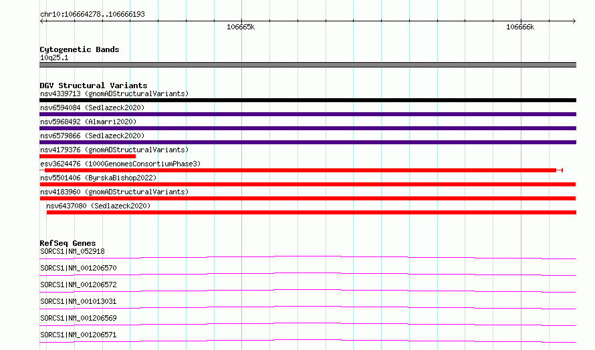The image size is (595, 350).
Task: Open variant nsv6579866 (Sedlazeck2020) label
Action: point(92,136)
